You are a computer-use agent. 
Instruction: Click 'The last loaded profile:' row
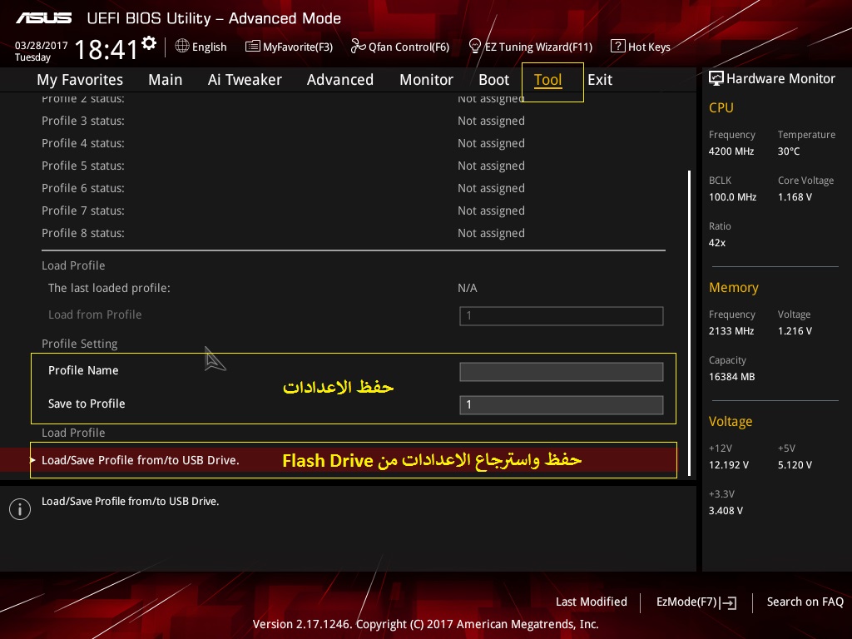coord(109,288)
